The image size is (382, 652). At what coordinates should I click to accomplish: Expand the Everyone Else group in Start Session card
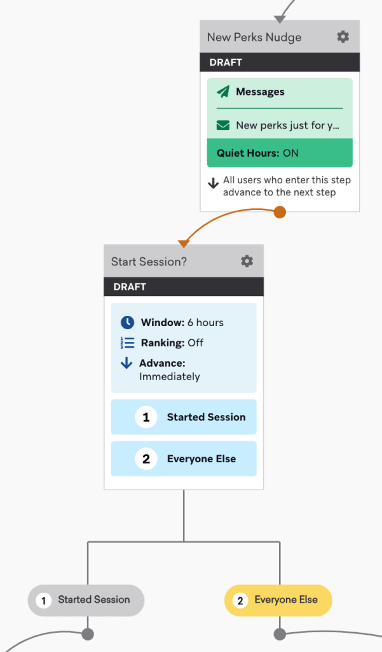coord(183,458)
